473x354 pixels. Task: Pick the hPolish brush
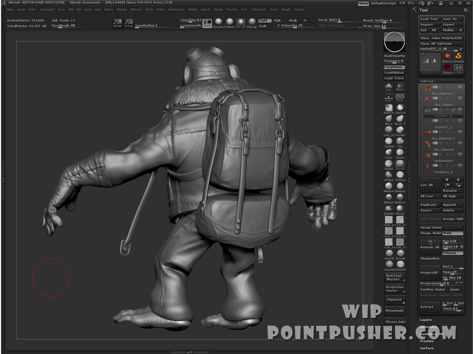388,176
